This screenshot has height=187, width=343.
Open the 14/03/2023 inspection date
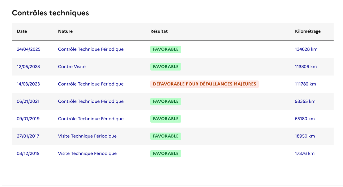pyautogui.click(x=28, y=84)
